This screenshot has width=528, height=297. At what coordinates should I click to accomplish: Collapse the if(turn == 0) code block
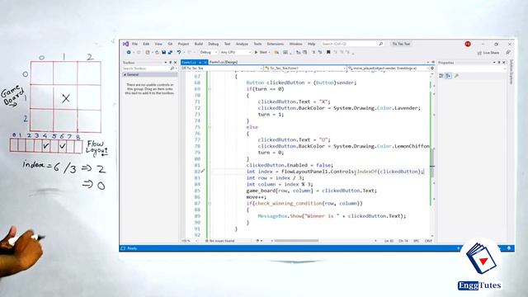210,89
